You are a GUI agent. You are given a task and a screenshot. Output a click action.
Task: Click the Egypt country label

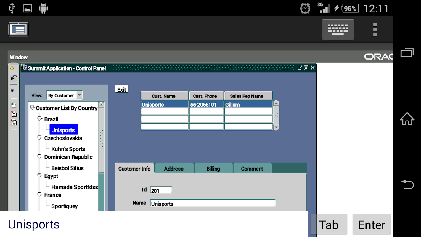(x=51, y=176)
